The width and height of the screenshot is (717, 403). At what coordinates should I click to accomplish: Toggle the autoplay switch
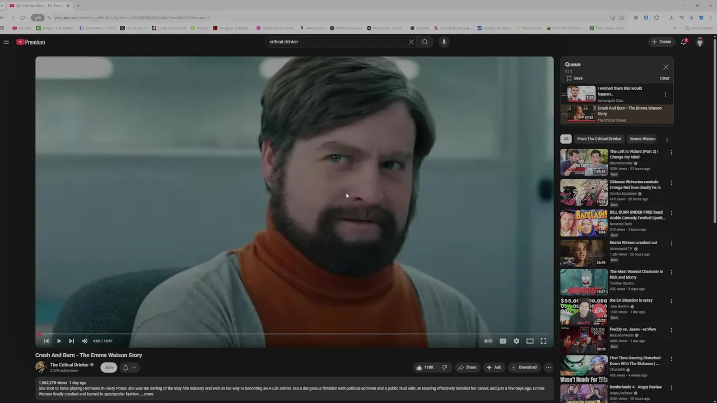[x=488, y=341]
